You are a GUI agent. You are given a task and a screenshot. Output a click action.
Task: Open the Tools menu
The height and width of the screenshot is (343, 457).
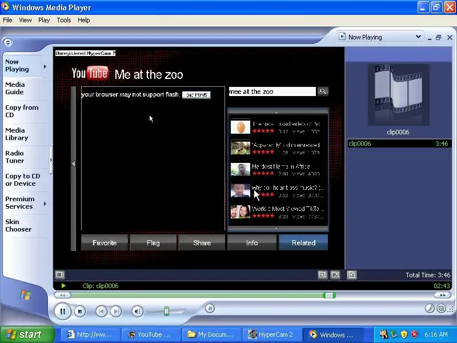click(64, 20)
